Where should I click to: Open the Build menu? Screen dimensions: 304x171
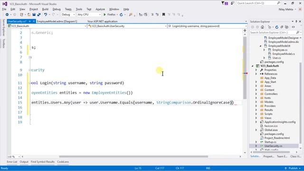click(x=45, y=9)
